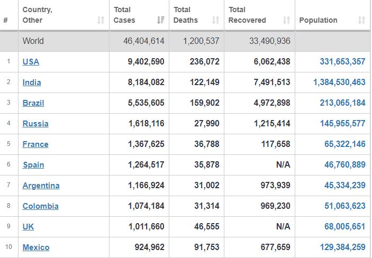
Task: Click the UK link
Action: coord(28,227)
